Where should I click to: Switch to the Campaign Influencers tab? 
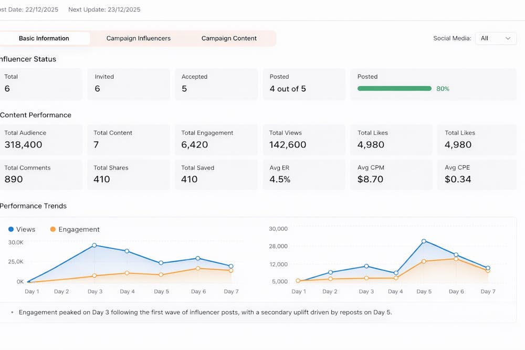138,38
